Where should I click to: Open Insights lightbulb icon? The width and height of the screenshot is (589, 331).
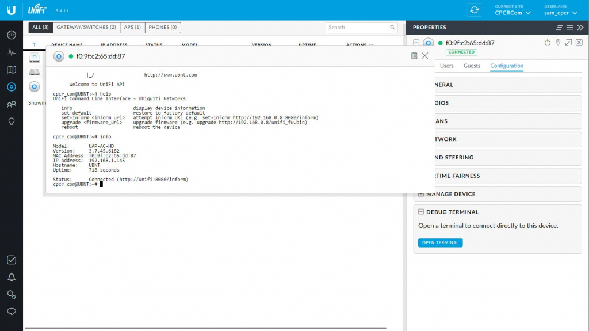pyautogui.click(x=11, y=121)
